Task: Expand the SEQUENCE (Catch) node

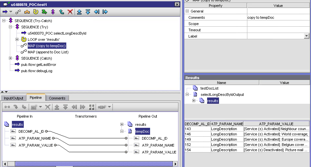Action: pyautogui.click(x=10, y=58)
